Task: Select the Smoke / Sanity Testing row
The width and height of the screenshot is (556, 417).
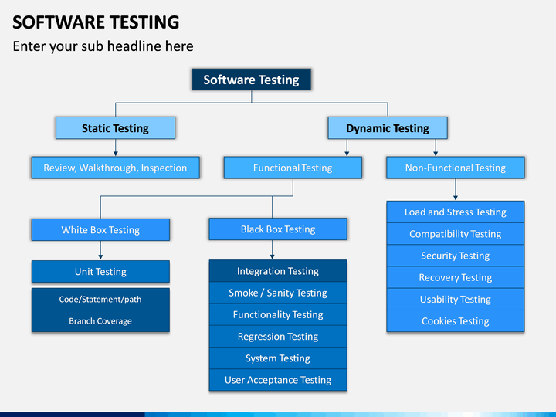Action: (278, 293)
